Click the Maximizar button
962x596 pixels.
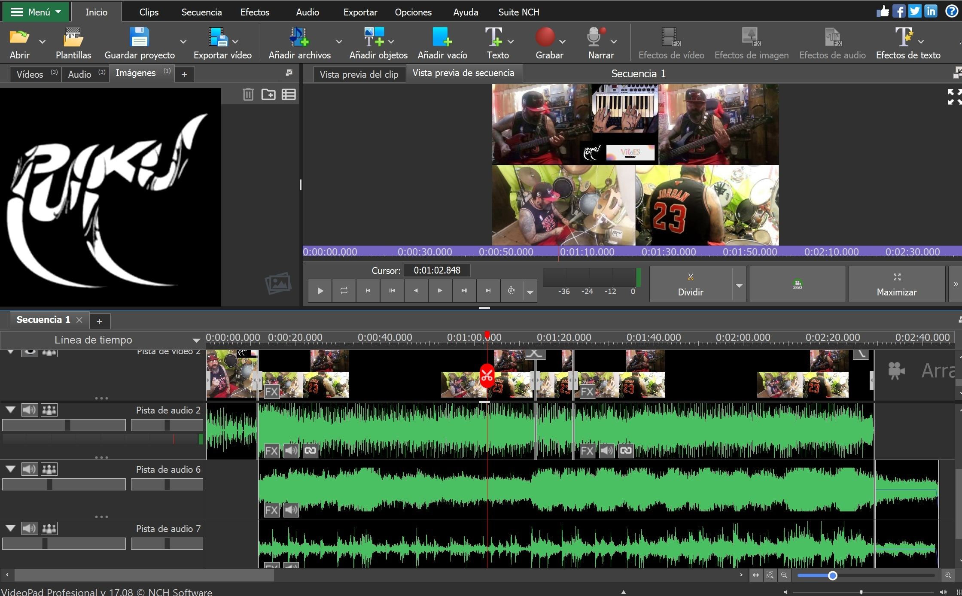pyautogui.click(x=897, y=284)
